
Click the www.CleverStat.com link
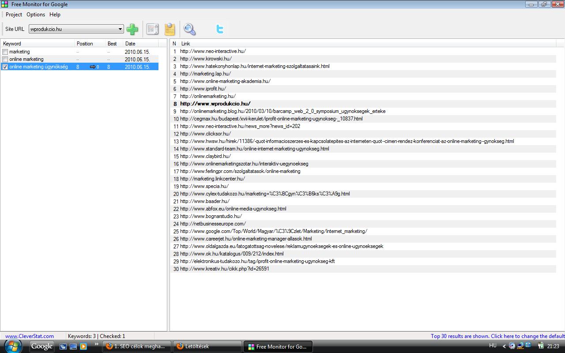pos(30,336)
